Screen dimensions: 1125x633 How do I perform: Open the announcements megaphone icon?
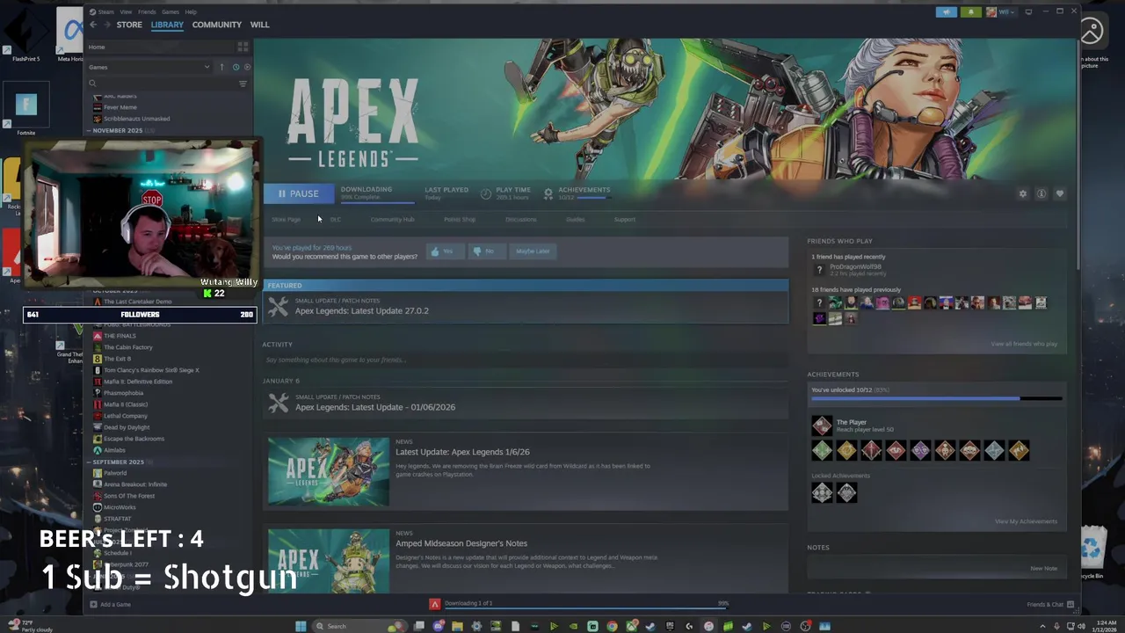pos(947,11)
